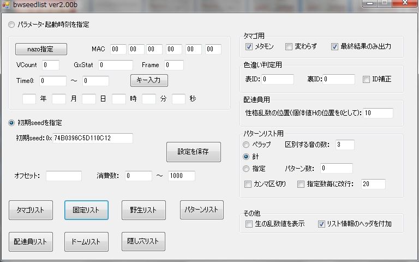419x262 pixels.
Task: Focus the fifth MAC address field
Action: tap(194, 49)
